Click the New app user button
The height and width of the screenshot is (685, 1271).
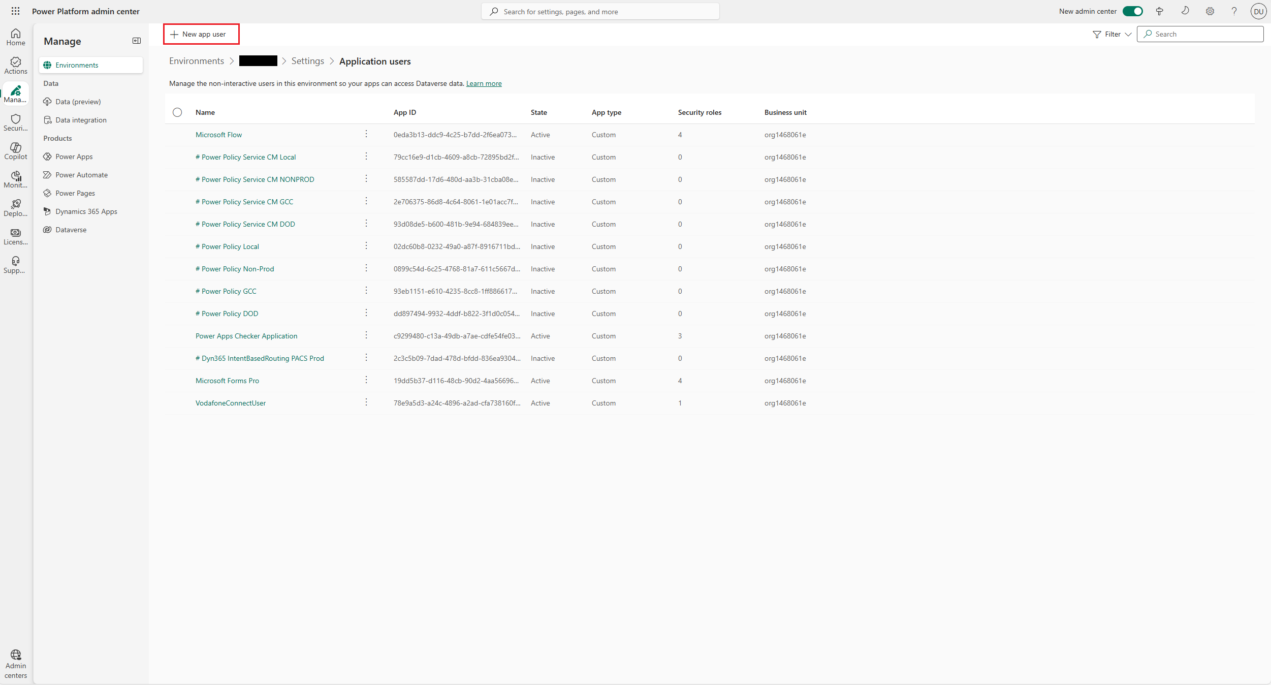coord(201,34)
